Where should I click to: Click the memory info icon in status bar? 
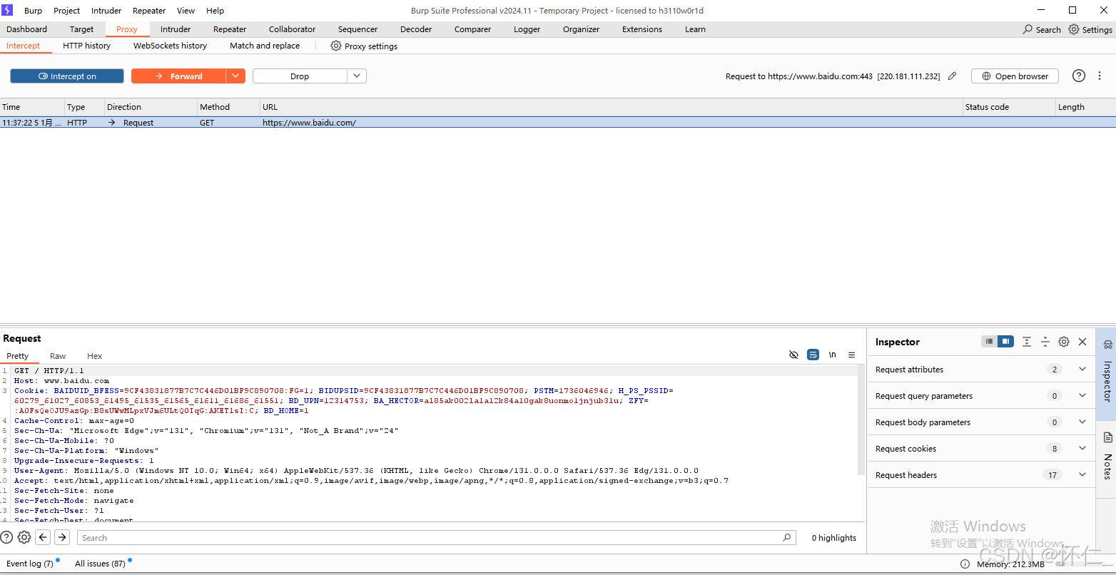965,564
